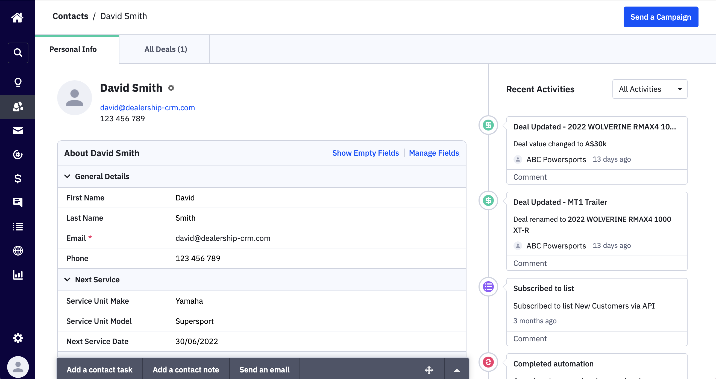Open the lightbulb ideas icon
The width and height of the screenshot is (716, 379).
pyautogui.click(x=18, y=82)
